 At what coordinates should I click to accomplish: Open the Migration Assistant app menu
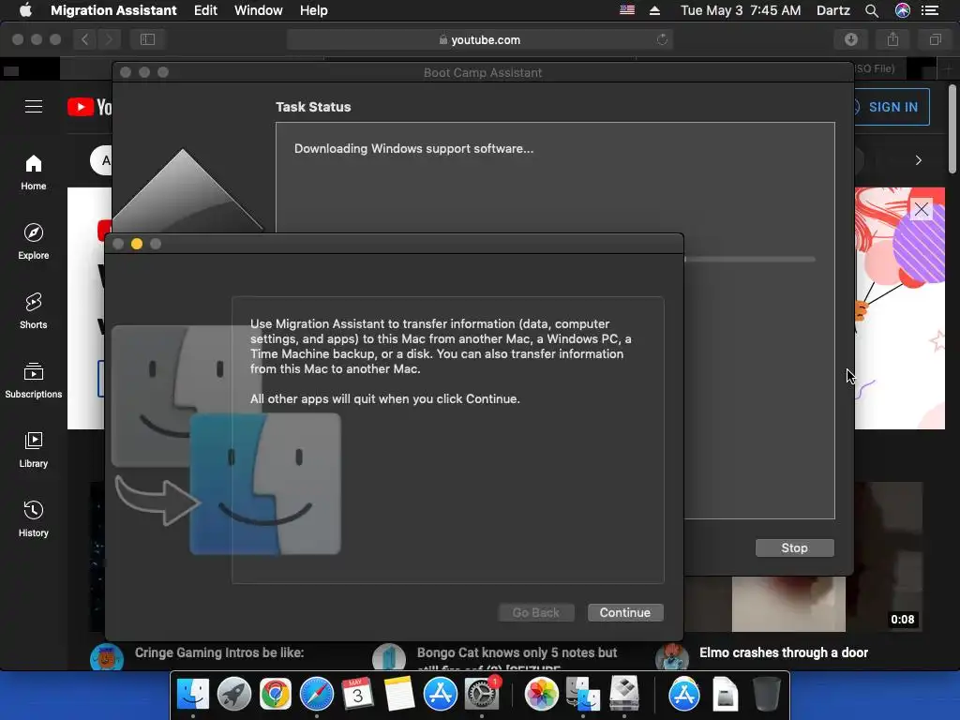tap(113, 10)
